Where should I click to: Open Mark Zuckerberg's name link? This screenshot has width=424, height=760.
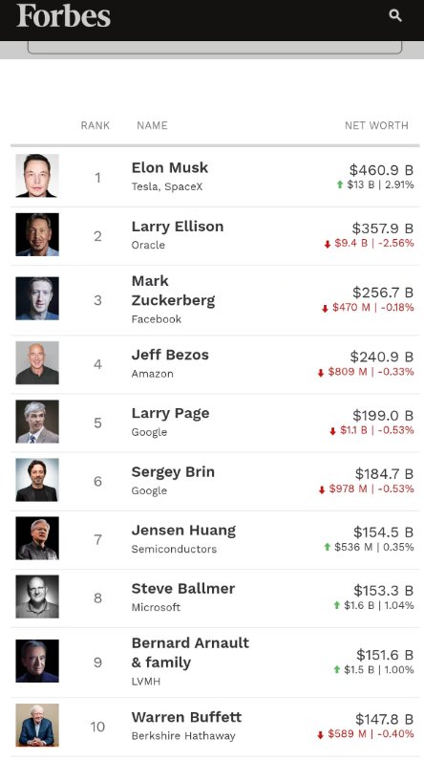click(x=173, y=291)
